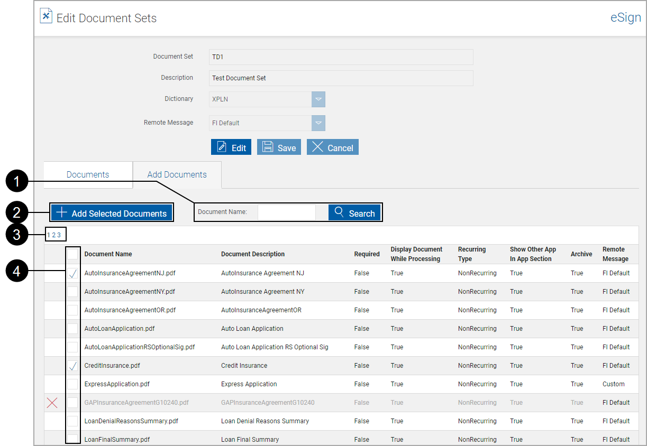Click the Add Selected Documents button

coord(111,212)
